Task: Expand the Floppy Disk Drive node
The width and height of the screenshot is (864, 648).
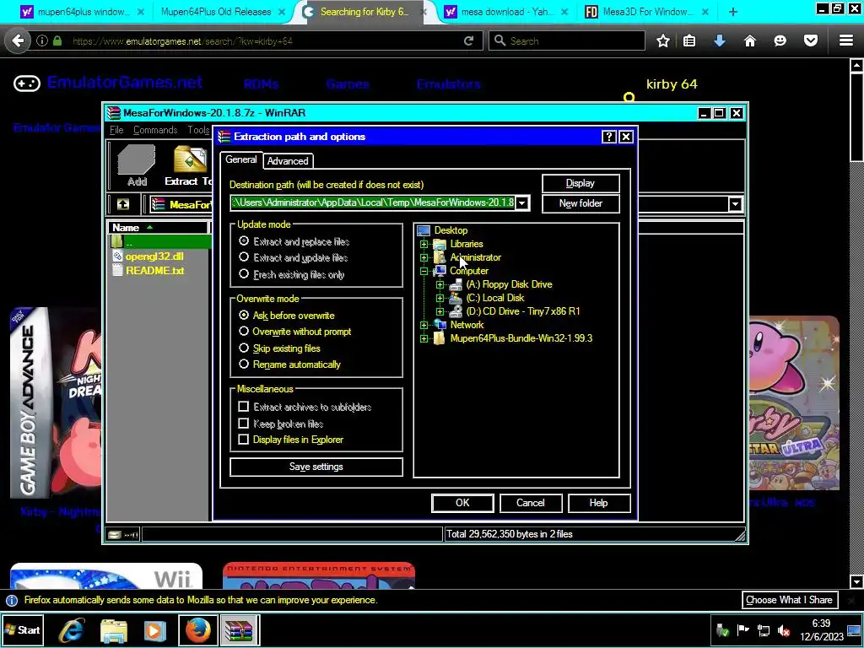Action: (x=440, y=284)
